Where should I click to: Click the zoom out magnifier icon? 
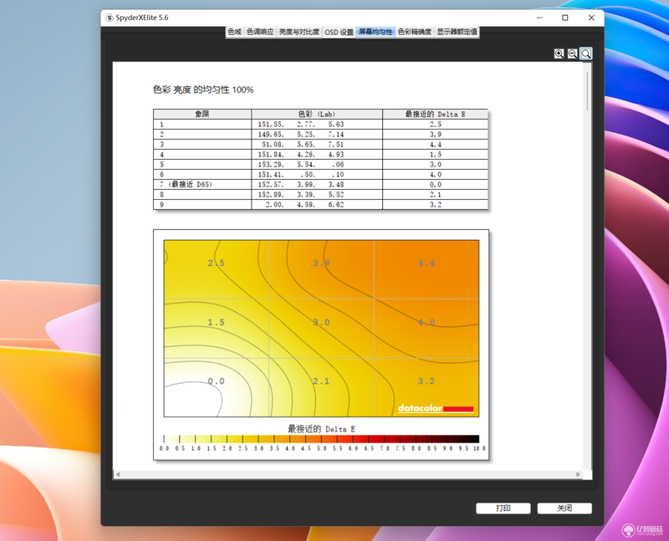(x=573, y=54)
